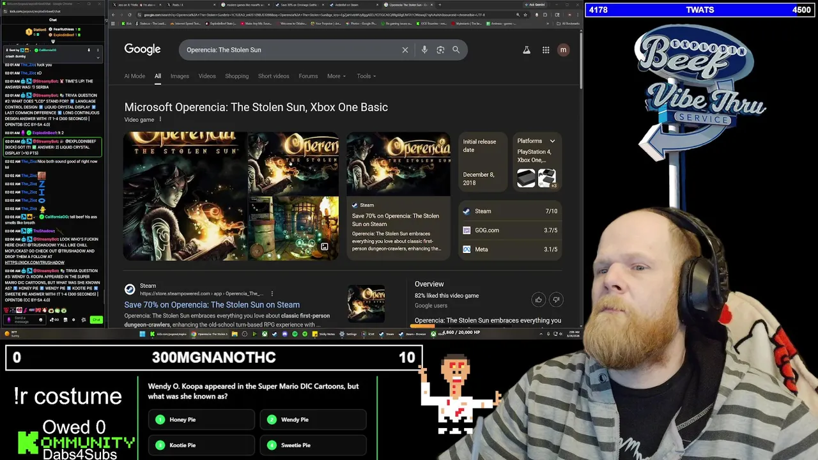Open emote picker in Kick chat
This screenshot has height=460, width=818.
(x=41, y=319)
